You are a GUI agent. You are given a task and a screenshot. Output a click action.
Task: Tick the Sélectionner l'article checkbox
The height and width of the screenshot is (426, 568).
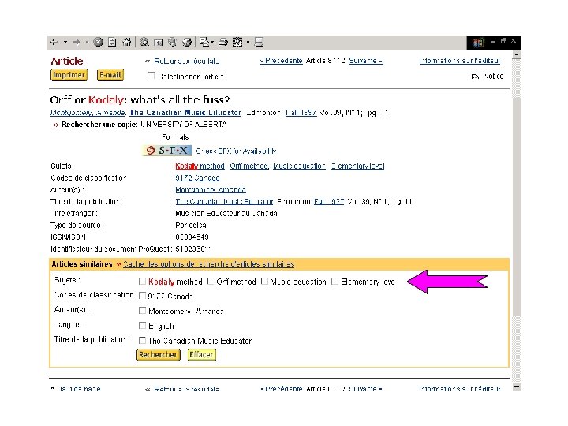coord(151,76)
